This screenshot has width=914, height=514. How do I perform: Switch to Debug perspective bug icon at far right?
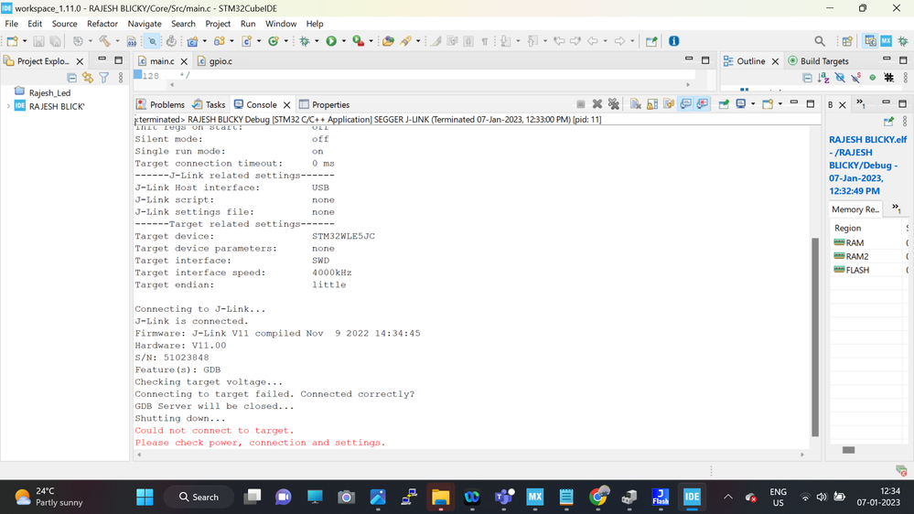tap(902, 41)
